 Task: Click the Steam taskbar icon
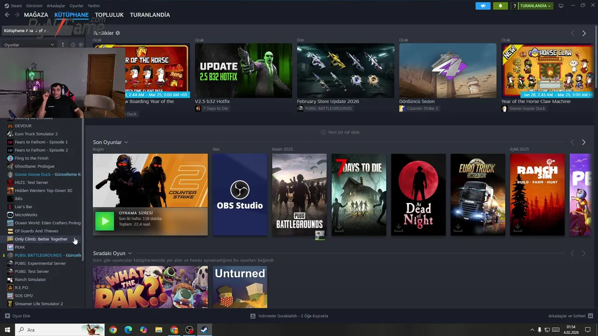point(204,330)
